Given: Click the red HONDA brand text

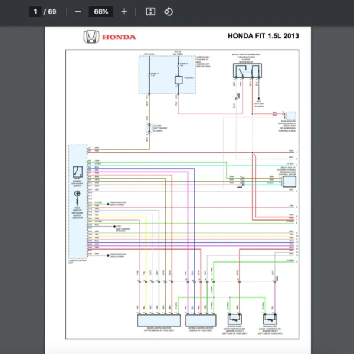Looking at the screenshot, I should coord(119,37).
